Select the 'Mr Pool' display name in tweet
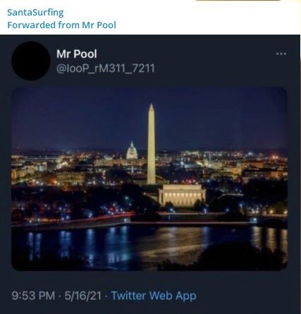This screenshot has height=314, width=301. (x=77, y=54)
